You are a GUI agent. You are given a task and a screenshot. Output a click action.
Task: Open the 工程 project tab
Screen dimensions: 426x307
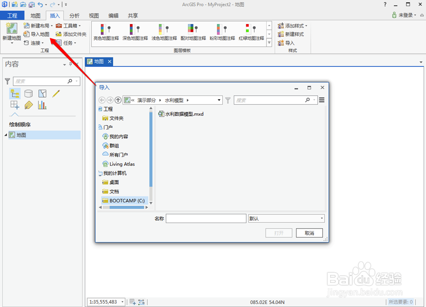click(12, 15)
